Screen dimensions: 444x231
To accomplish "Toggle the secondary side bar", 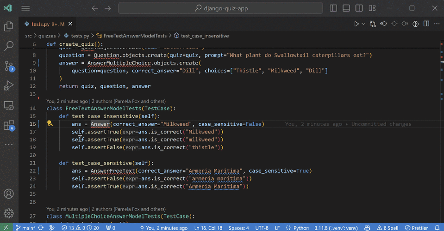I will tap(359, 8).
